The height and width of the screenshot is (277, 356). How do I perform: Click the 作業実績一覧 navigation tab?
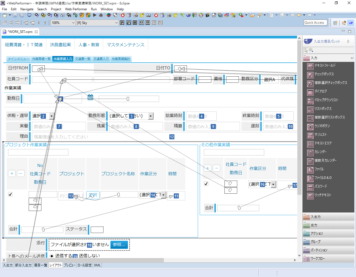coord(41,59)
